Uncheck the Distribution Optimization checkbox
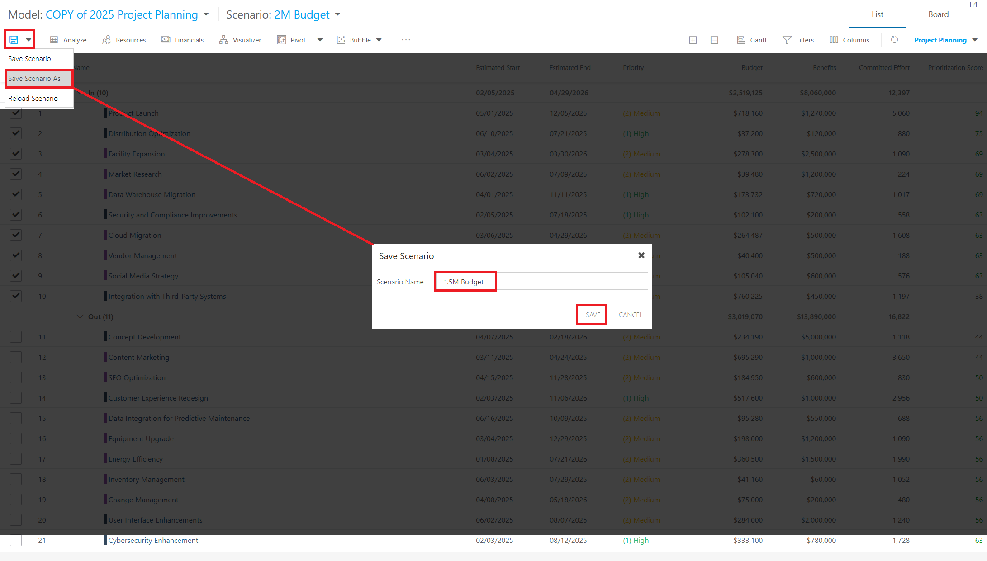The image size is (987, 561). point(16,133)
